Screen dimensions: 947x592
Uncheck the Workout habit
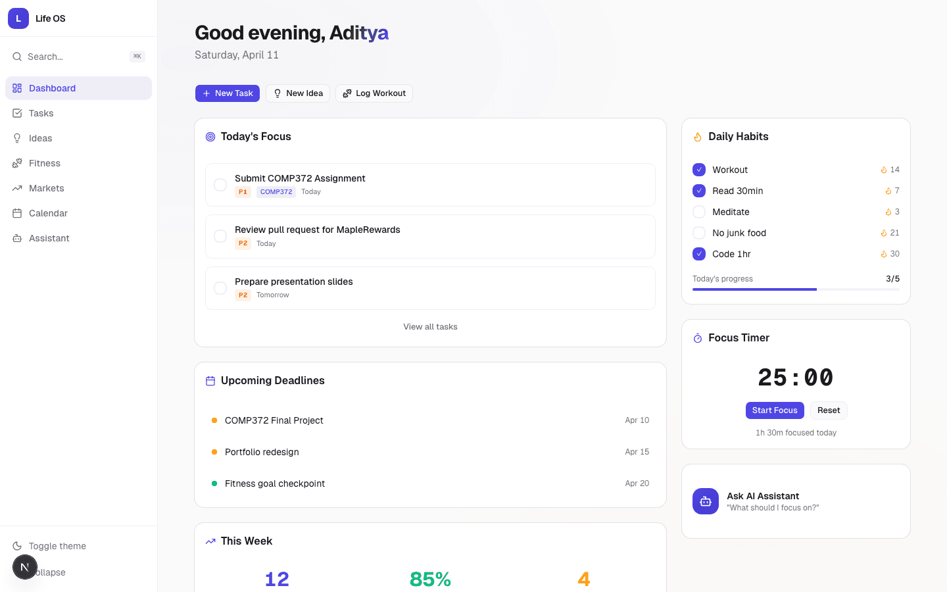698,170
